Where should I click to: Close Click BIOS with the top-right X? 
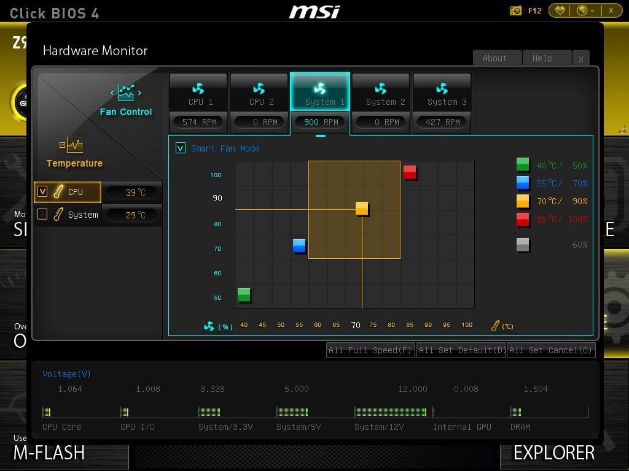point(611,10)
